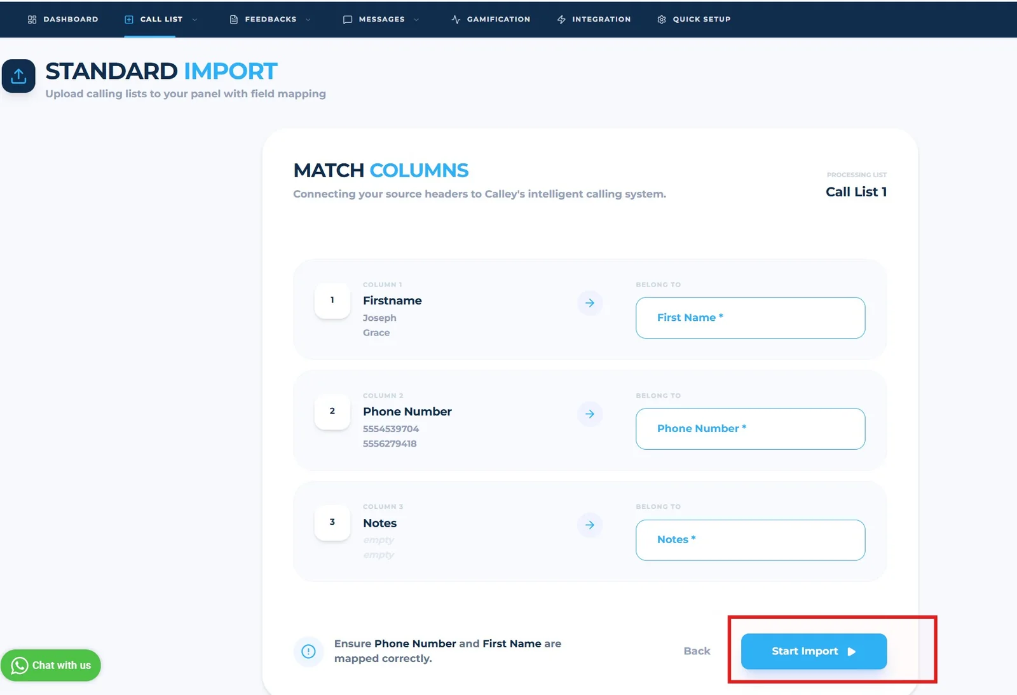Click the arrow icon in the Phone Number row
This screenshot has height=695, width=1017.
(590, 414)
